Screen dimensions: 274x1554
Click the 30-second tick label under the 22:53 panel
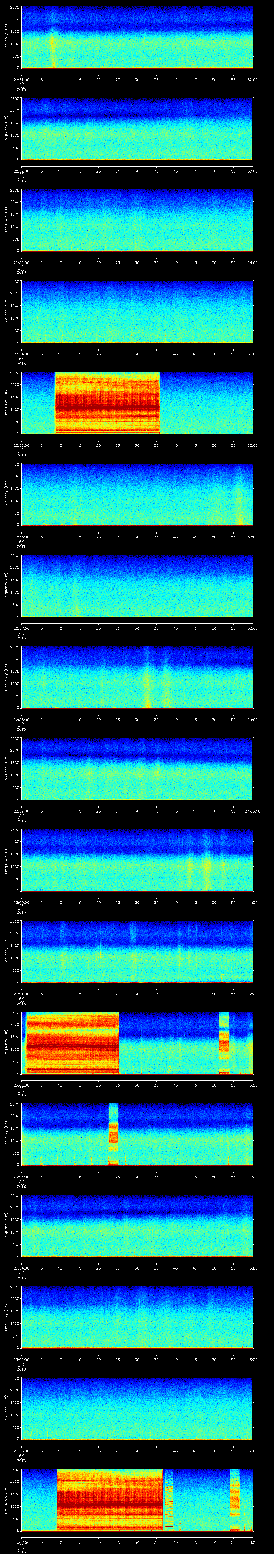pos(137,262)
